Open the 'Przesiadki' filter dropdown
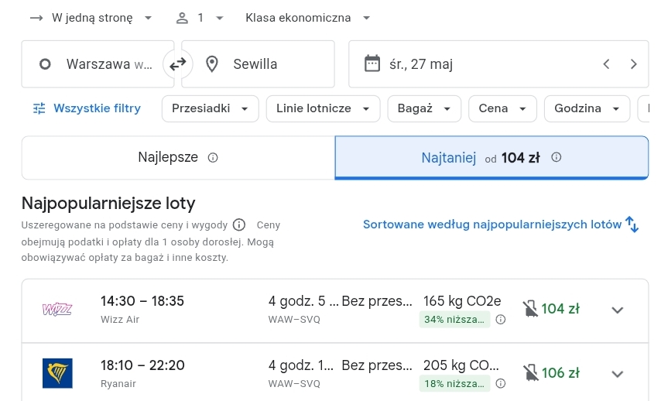Viewport: 661px width, 401px height. tap(210, 108)
